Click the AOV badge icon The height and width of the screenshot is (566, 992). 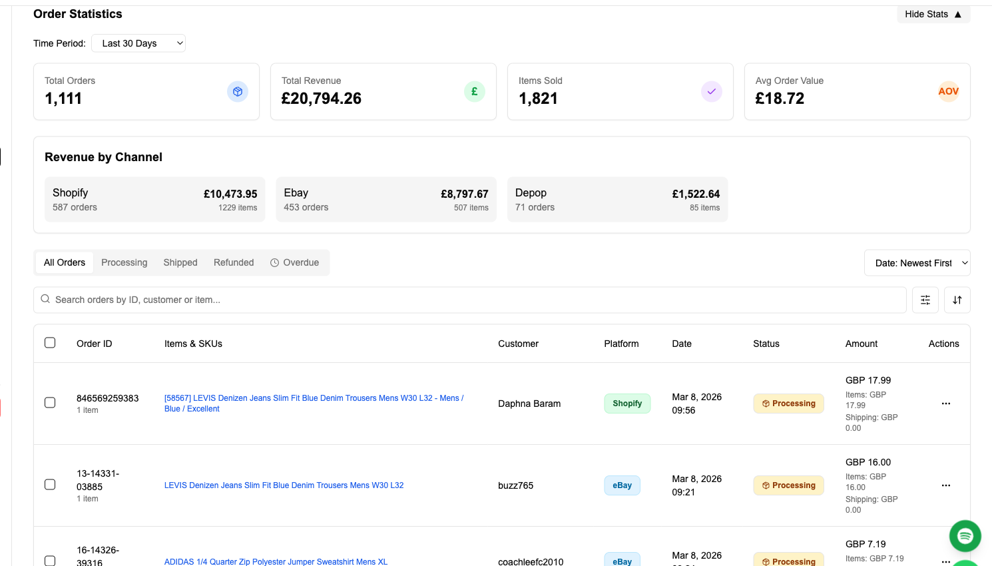(949, 91)
